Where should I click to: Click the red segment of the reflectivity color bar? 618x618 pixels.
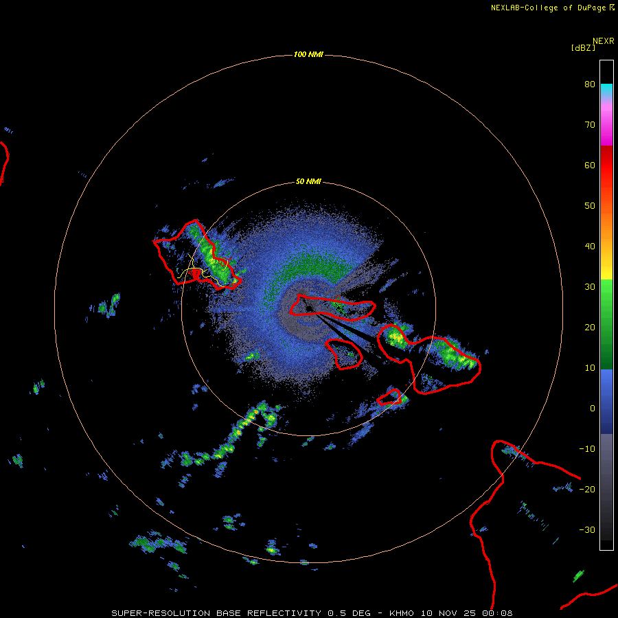[606, 165]
